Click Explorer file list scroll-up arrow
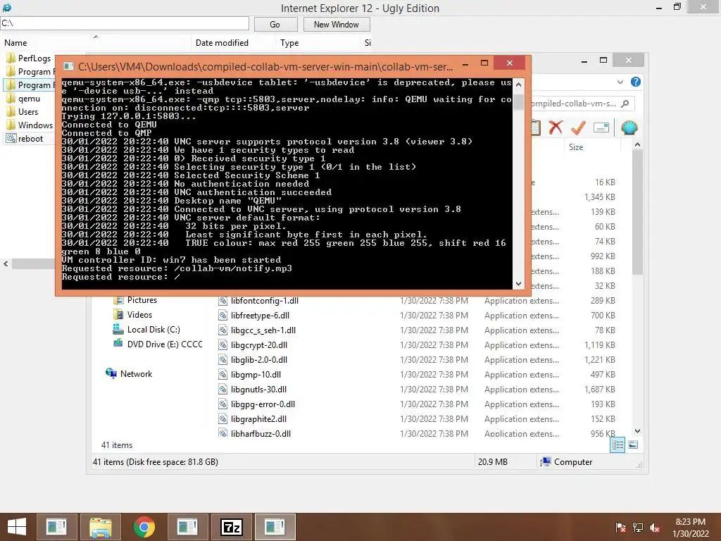 pos(637,145)
